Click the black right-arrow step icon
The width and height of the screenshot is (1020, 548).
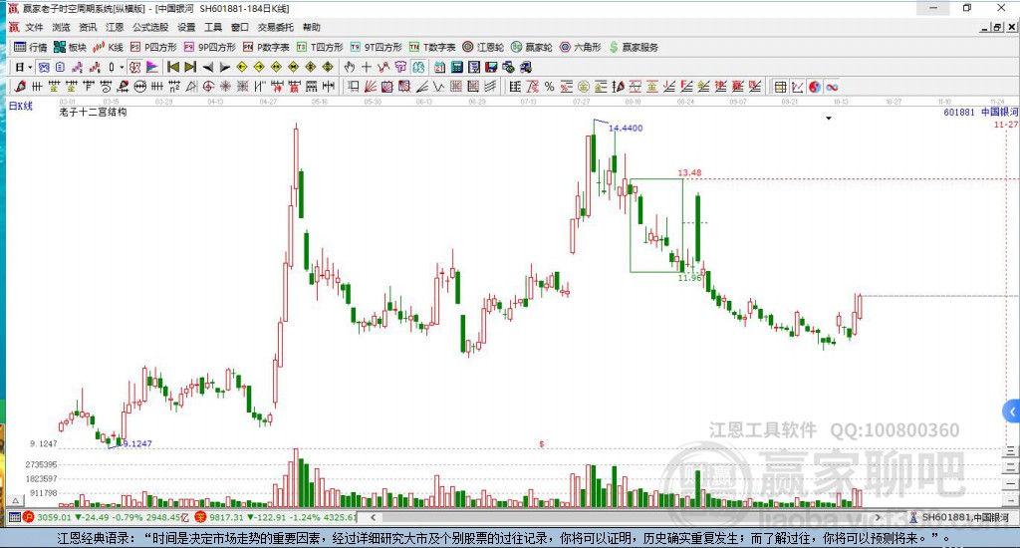point(224,67)
